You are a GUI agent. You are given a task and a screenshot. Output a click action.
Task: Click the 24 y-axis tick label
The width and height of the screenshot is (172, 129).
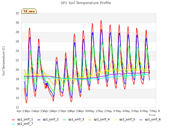[x=17, y=51]
